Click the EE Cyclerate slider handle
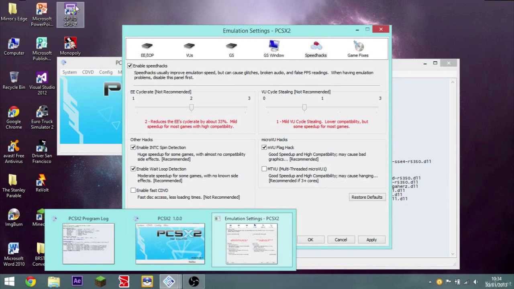The height and width of the screenshot is (289, 514). (191, 108)
